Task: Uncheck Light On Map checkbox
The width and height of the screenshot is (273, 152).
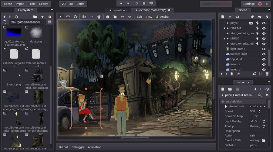Action: pyautogui.click(x=252, y=121)
